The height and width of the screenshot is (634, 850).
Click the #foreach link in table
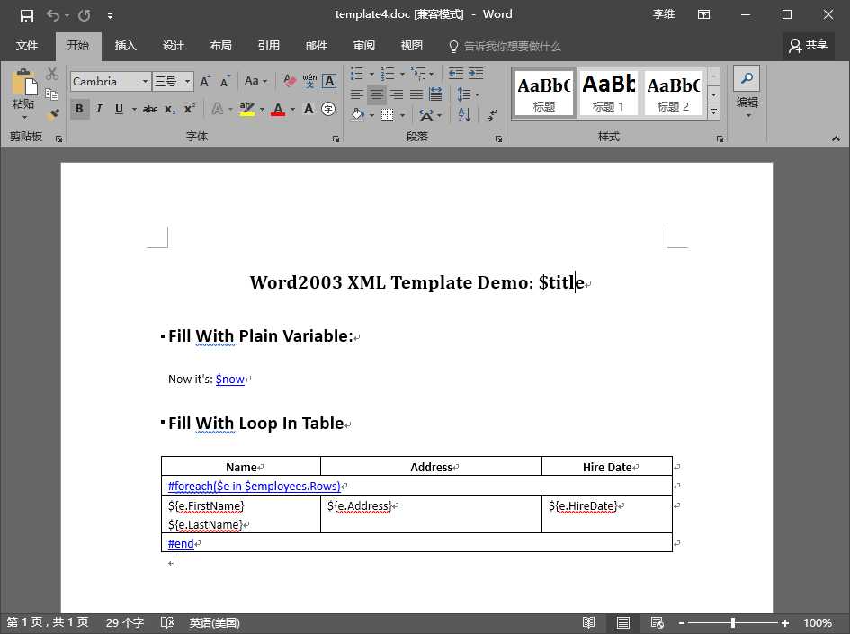click(x=255, y=486)
